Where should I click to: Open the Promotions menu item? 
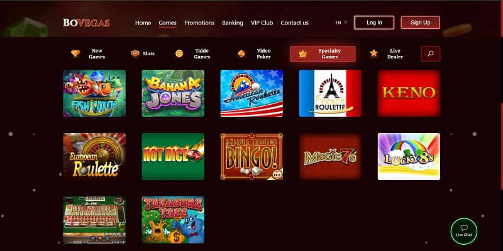(x=199, y=23)
